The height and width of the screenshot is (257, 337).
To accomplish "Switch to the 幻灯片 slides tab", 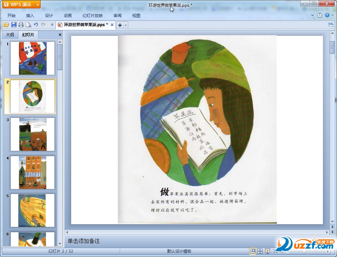I will pos(28,35).
